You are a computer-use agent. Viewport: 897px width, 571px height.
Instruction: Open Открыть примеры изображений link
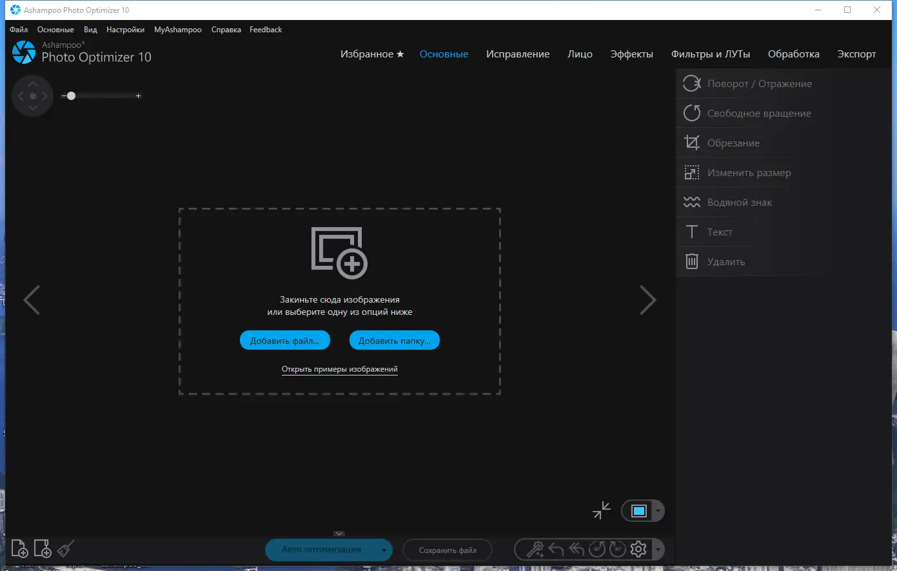[339, 368]
